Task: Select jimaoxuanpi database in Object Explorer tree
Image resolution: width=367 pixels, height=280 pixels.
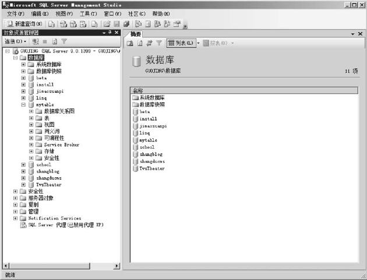Action: (50, 91)
